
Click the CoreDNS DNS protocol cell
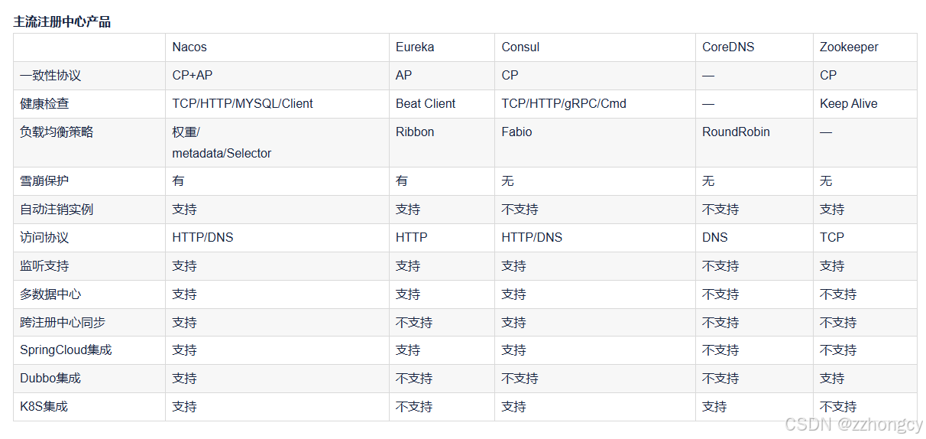pos(715,238)
